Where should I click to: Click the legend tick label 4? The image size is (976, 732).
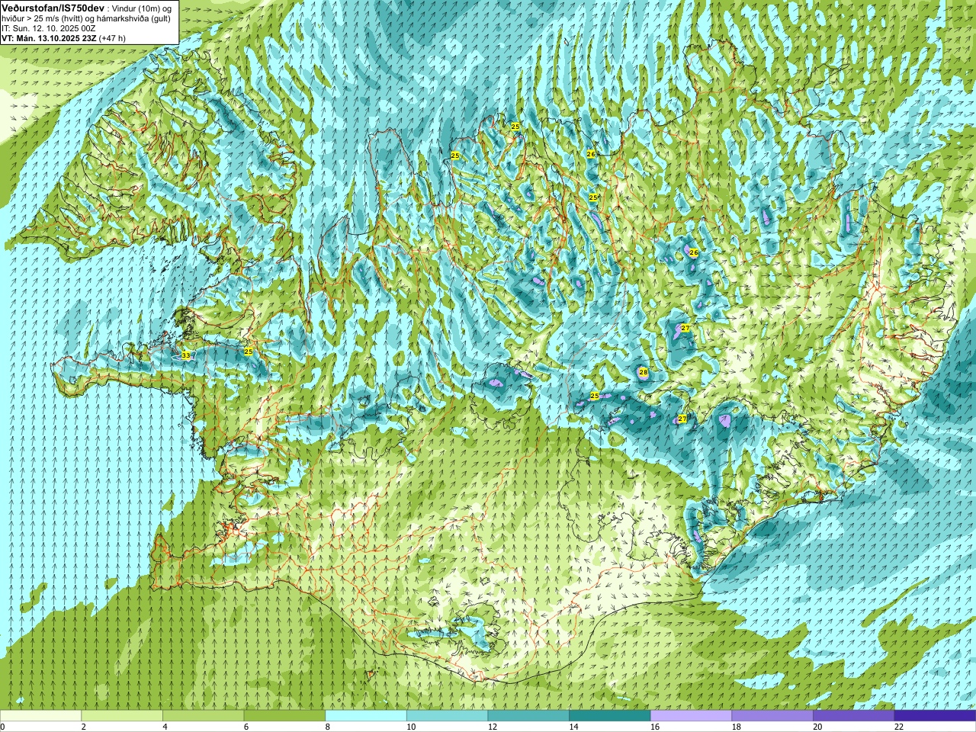(165, 727)
